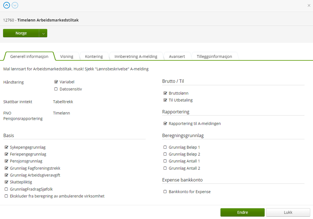Viewport: 313px width, 219px height.
Task: Enable Bankkonto for Expense checkbox
Action: (x=165, y=192)
